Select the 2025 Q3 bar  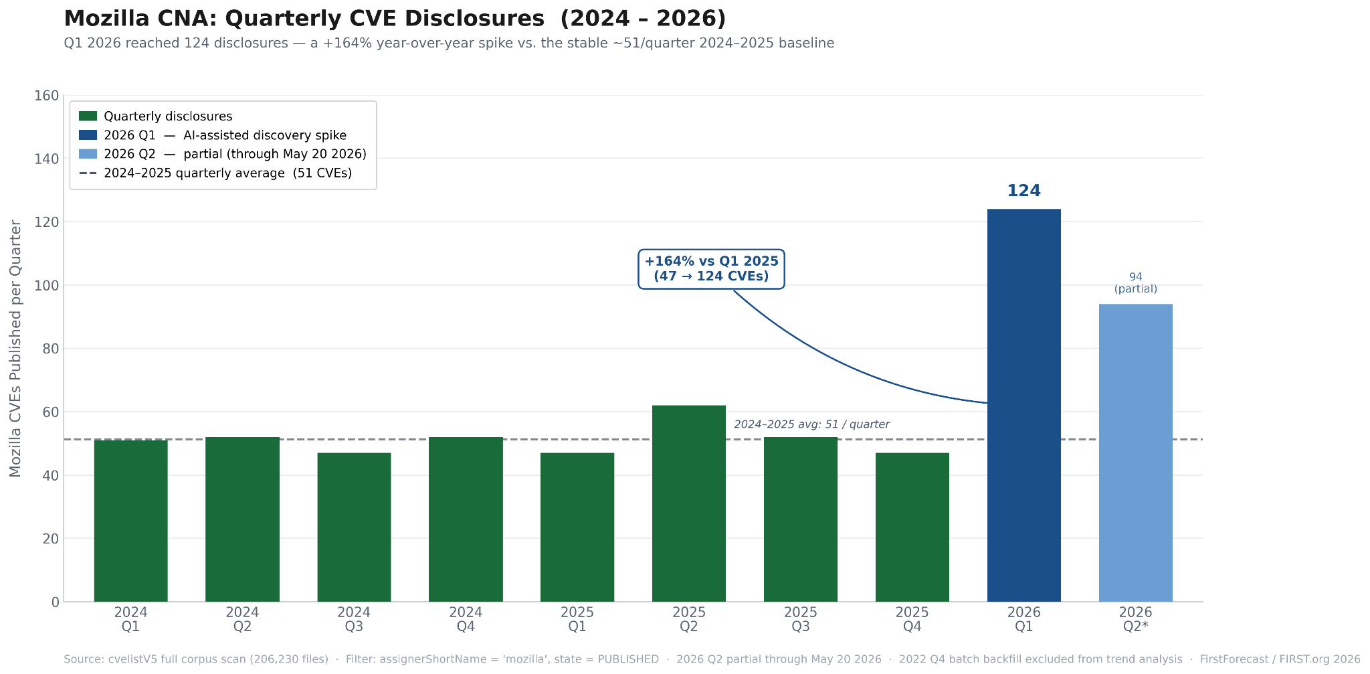[801, 519]
